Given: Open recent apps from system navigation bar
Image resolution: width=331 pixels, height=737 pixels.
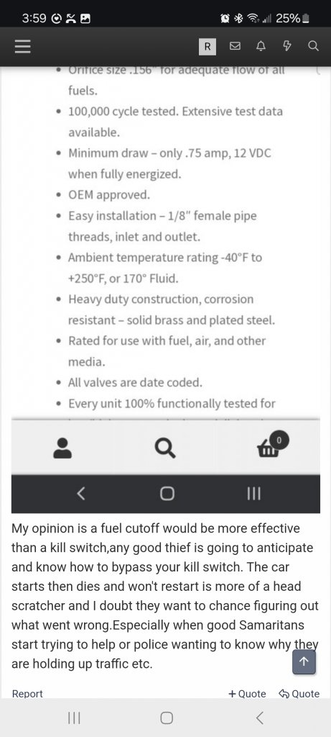Looking at the screenshot, I should coord(74,718).
